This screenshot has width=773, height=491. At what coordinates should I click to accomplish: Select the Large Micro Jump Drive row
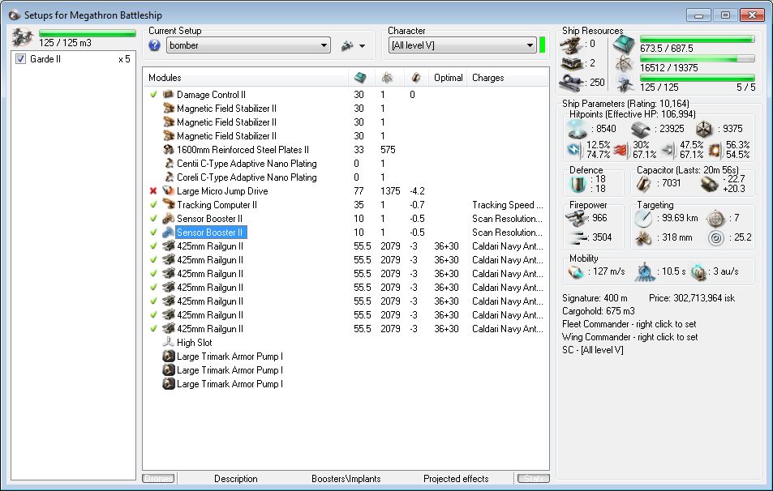point(346,191)
